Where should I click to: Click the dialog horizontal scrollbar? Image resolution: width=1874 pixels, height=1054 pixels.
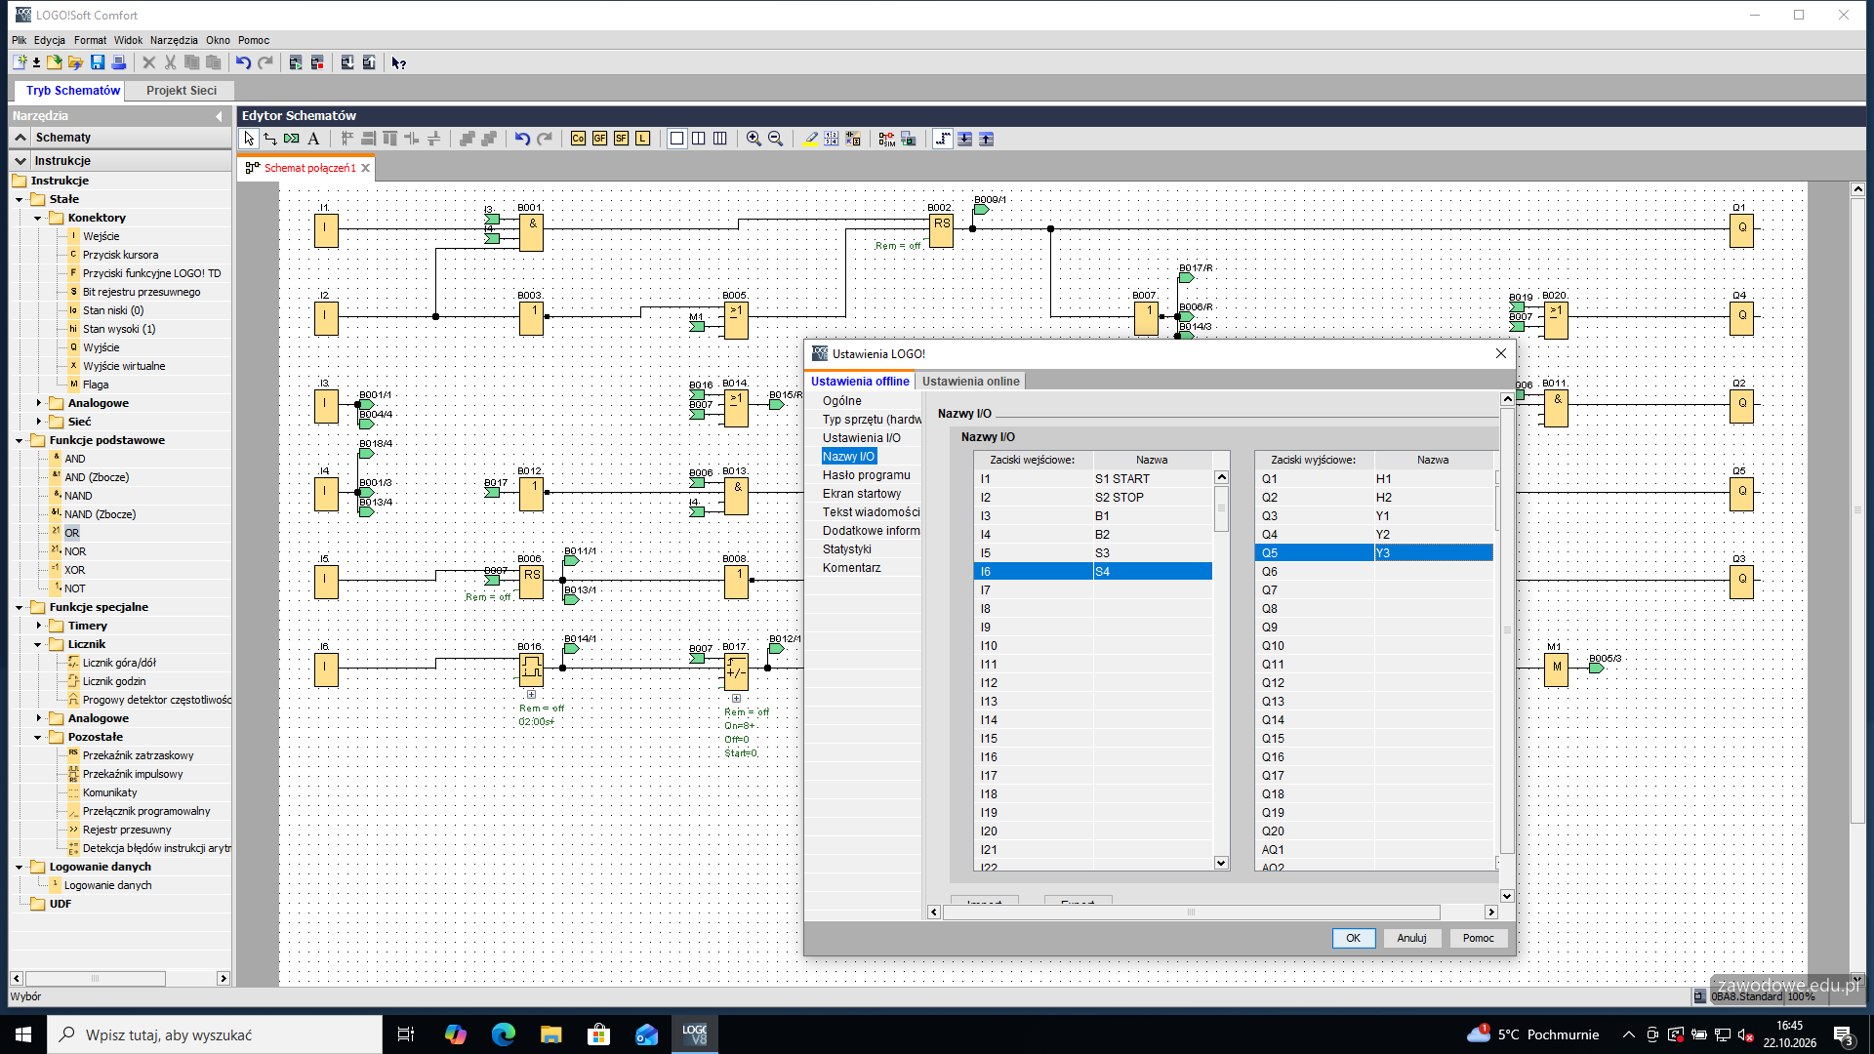pyautogui.click(x=1191, y=912)
